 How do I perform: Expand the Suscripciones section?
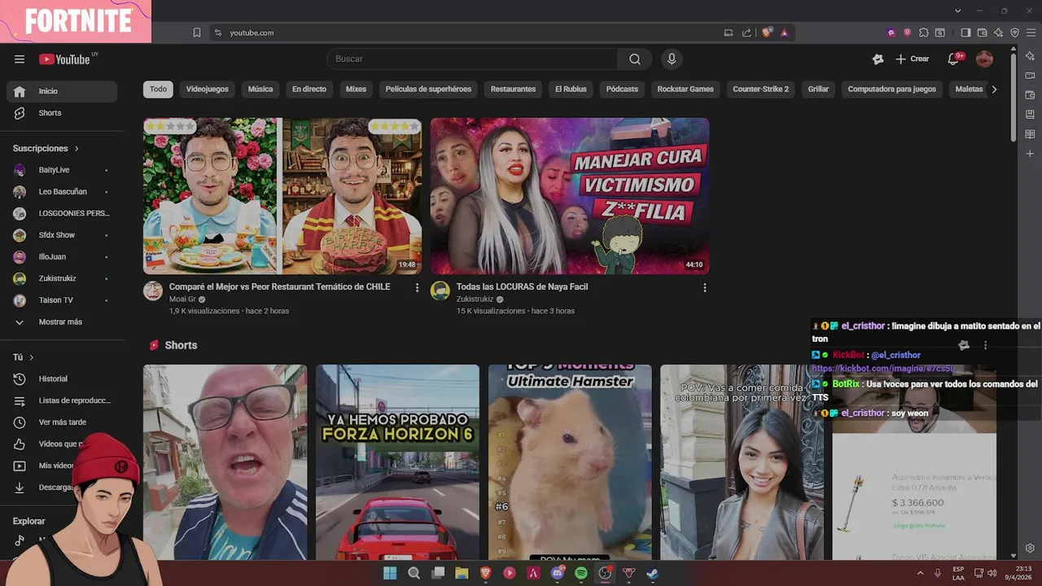pos(46,148)
